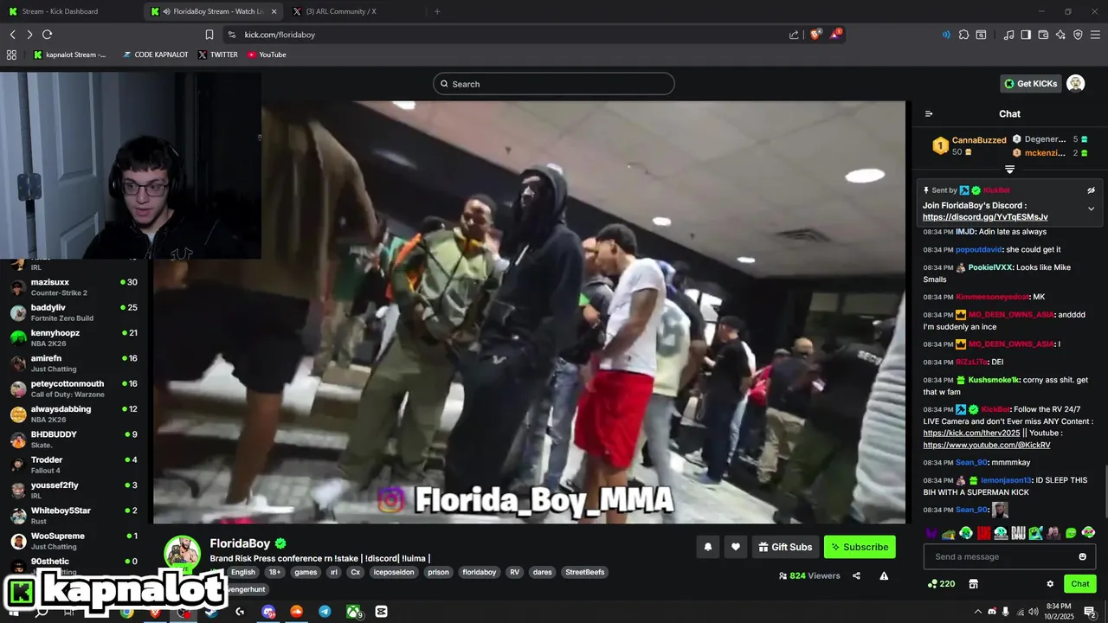Open BHDBUDDY channel in sidebar
Image resolution: width=1108 pixels, height=623 pixels.
[x=74, y=440]
